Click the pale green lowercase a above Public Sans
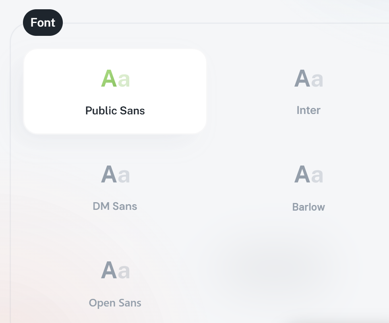The height and width of the screenshot is (323, 389). (x=124, y=80)
